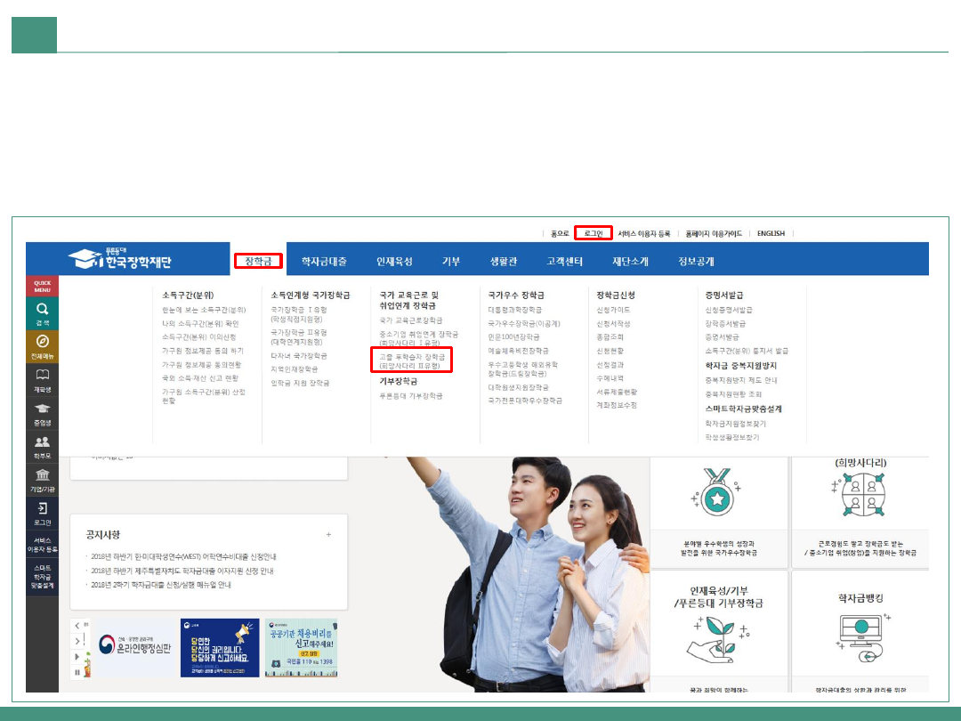961x721 pixels.
Task: Open the 장학금 main menu tab
Action: (258, 261)
